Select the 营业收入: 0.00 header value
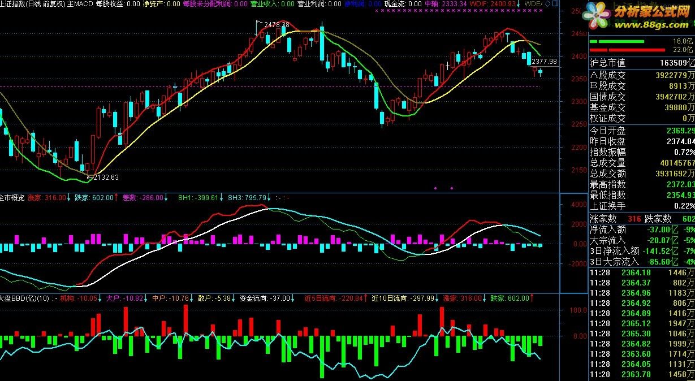 [x=273, y=4]
